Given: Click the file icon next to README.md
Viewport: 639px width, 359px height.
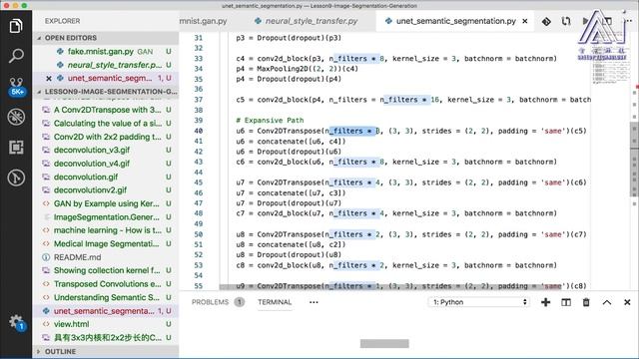Looking at the screenshot, I should click(46, 257).
